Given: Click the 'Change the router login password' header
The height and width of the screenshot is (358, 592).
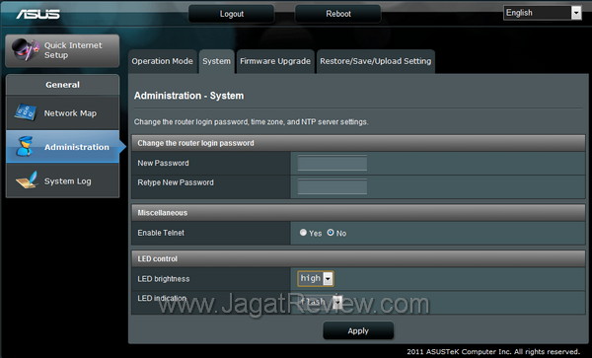Looking at the screenshot, I should click(358, 143).
